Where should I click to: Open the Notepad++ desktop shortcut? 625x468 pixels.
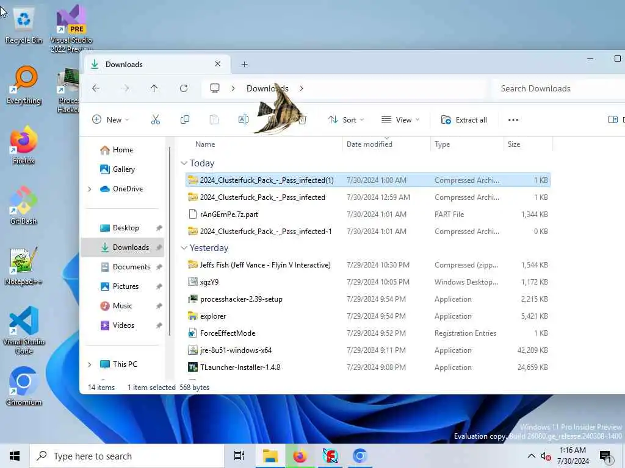(24, 266)
